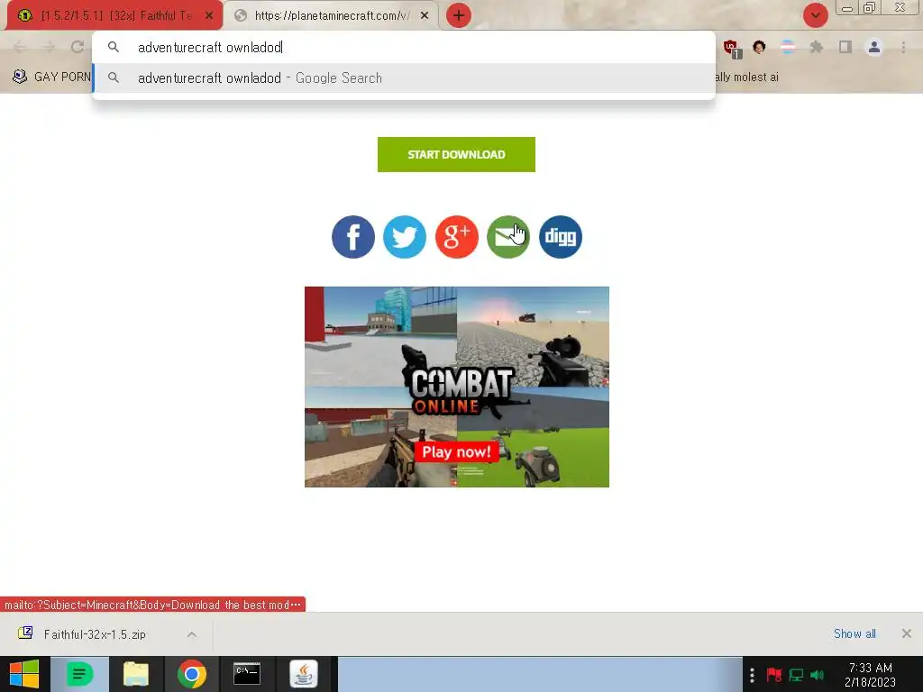Image resolution: width=923 pixels, height=692 pixels.
Task: Toggle the browser side panel
Action: pyautogui.click(x=845, y=47)
